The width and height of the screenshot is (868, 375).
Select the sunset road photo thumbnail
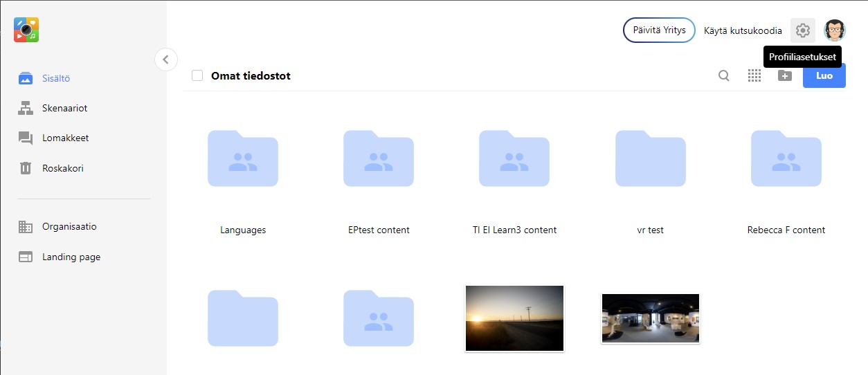514,318
